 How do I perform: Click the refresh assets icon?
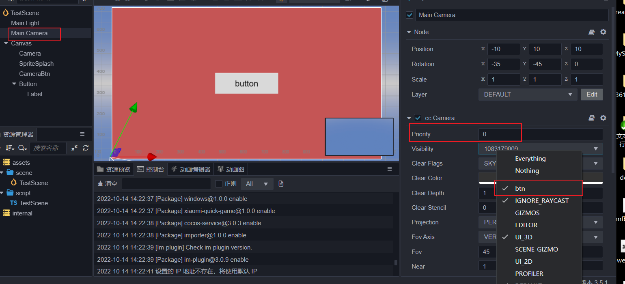point(86,148)
